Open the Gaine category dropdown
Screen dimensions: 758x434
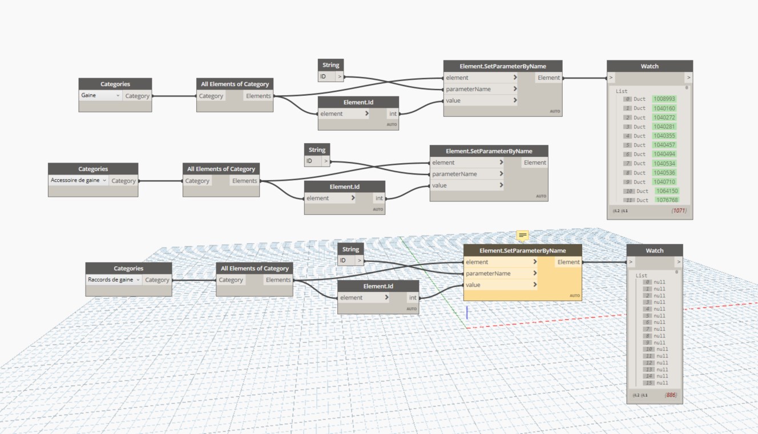point(118,96)
